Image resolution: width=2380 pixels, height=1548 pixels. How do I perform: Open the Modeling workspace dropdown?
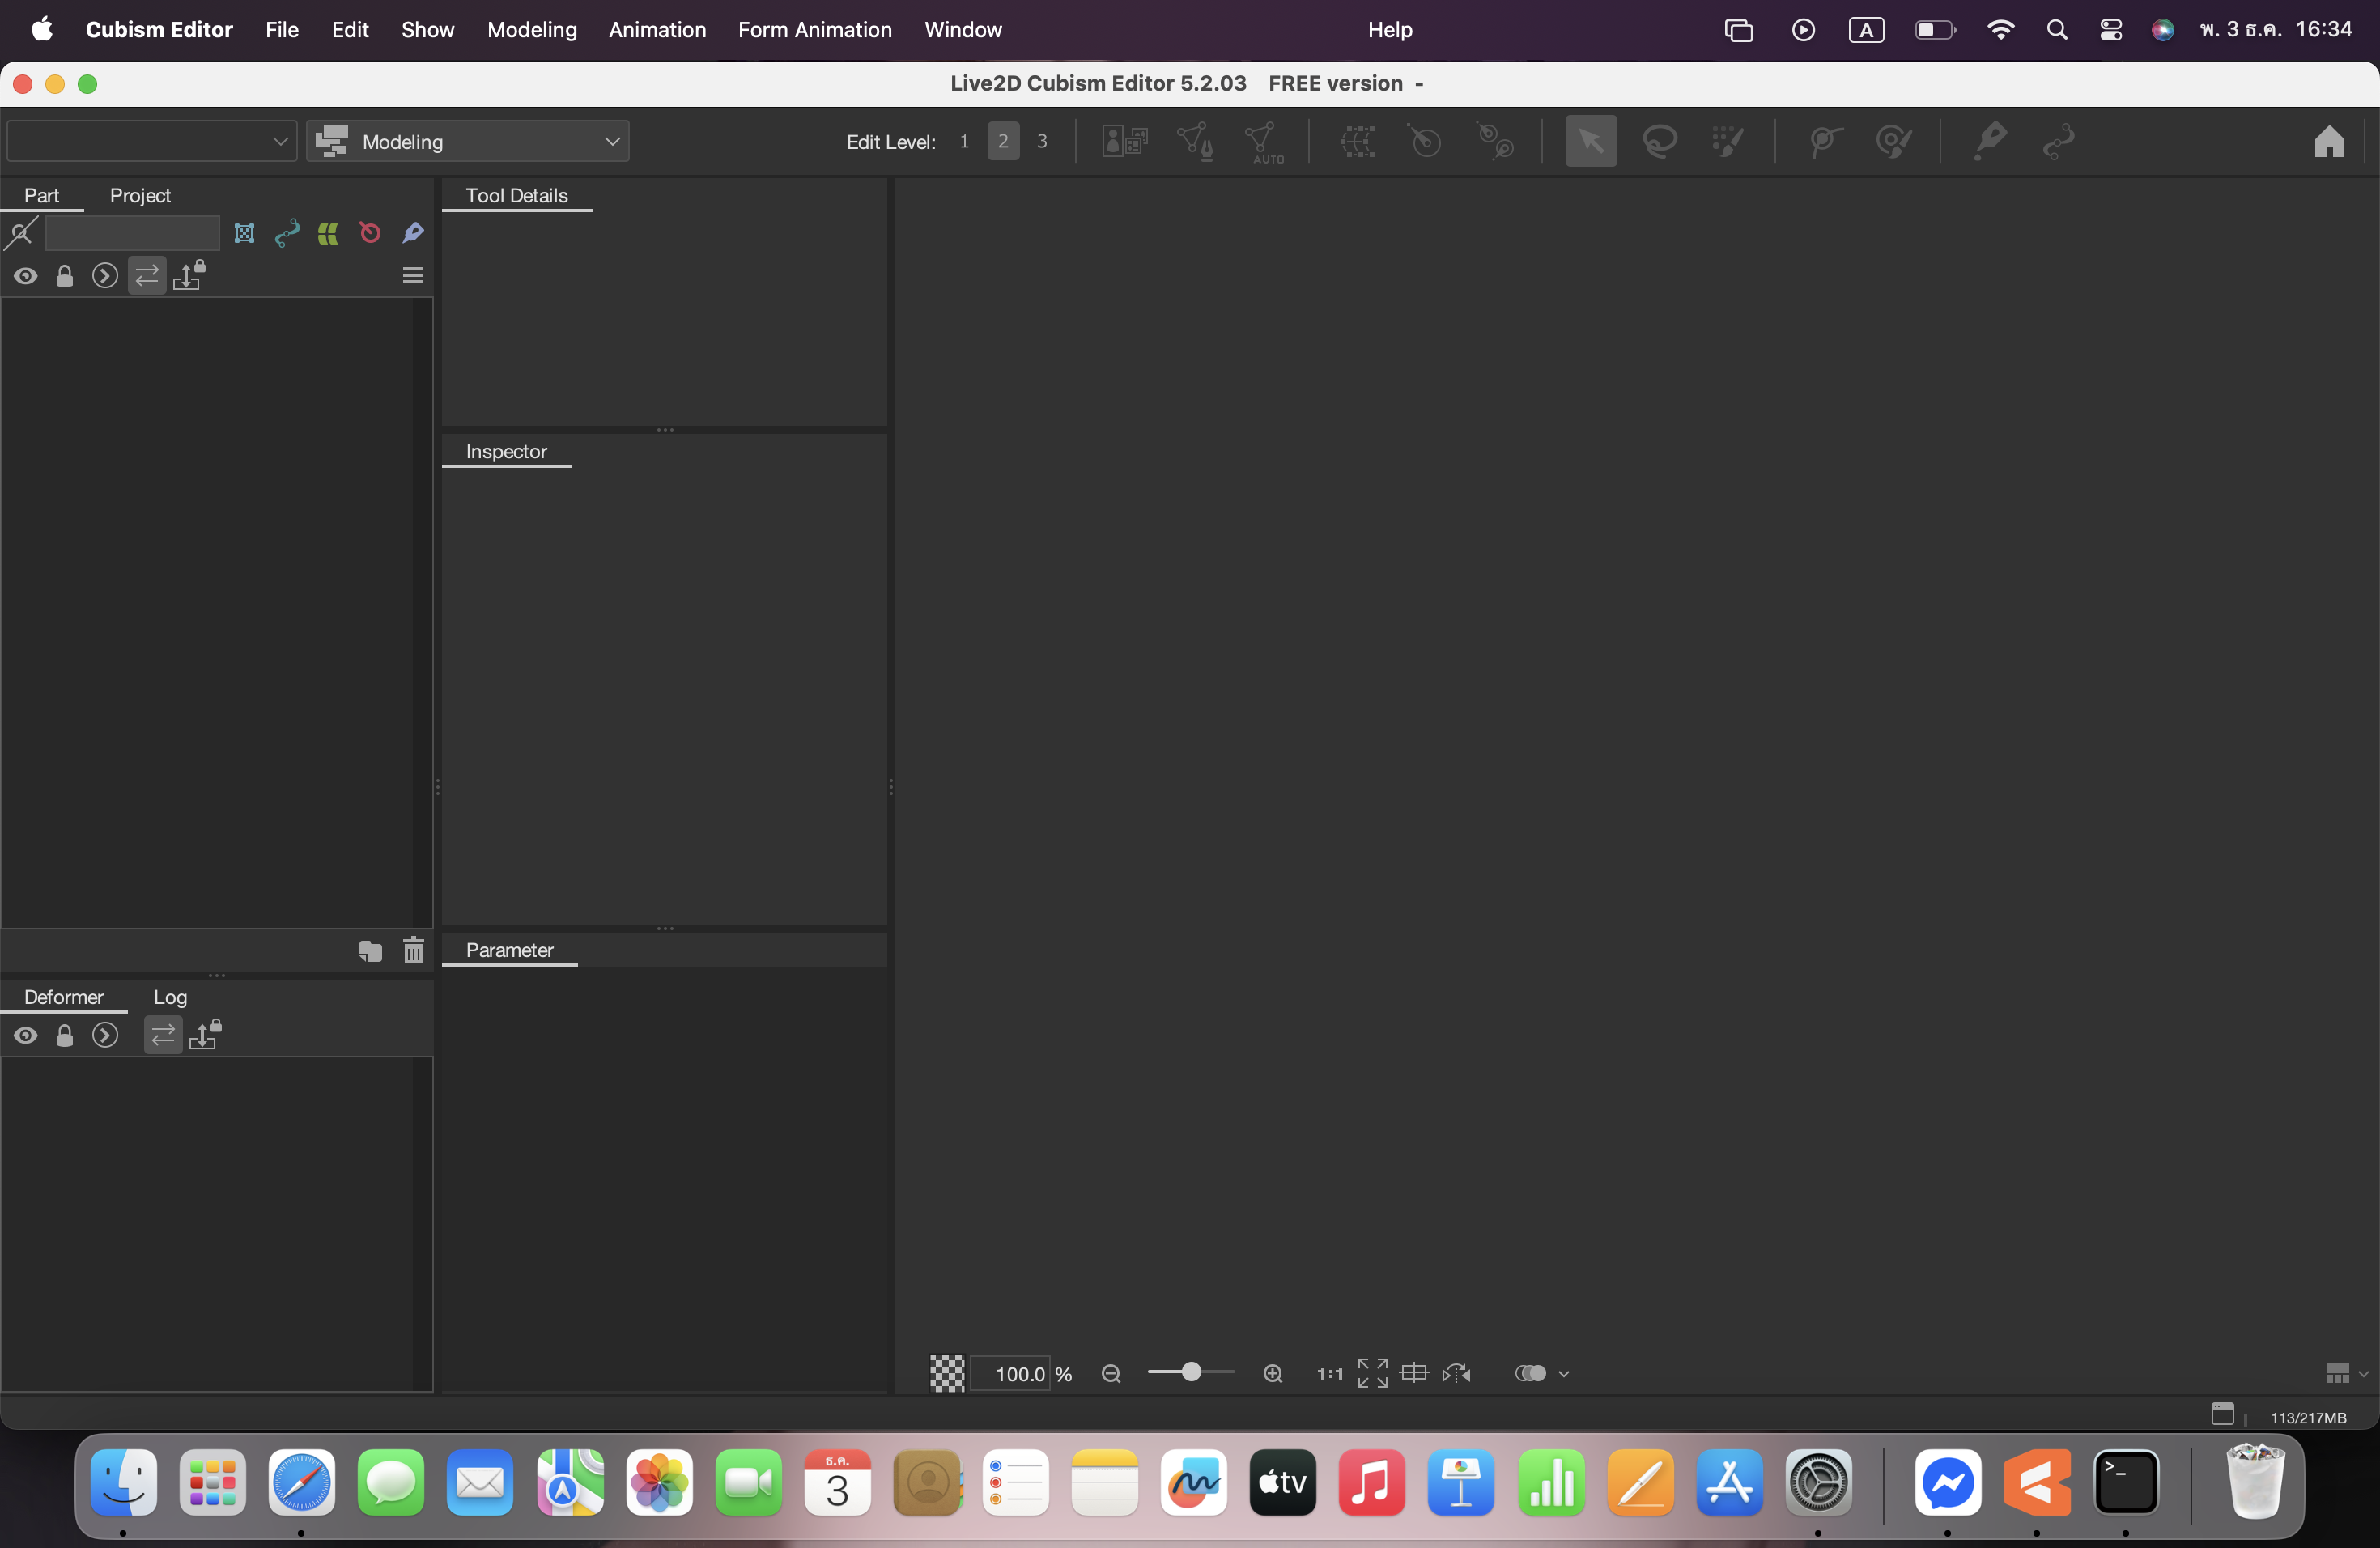(467, 141)
